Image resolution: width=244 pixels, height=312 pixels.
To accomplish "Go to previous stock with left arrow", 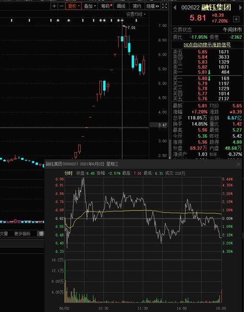I will pos(175,8).
